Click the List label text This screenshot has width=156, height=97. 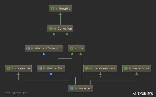(x=81, y=48)
